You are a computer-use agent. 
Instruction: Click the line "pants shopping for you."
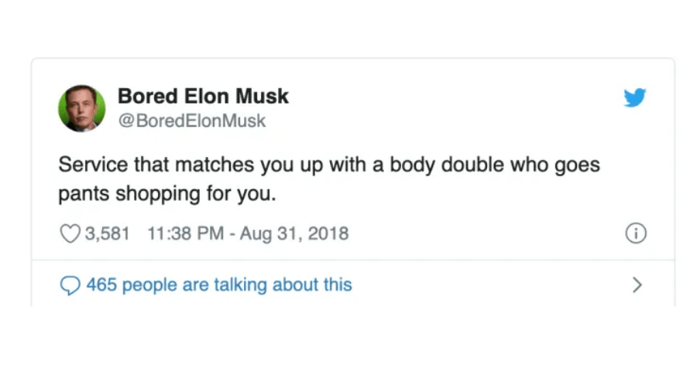click(167, 194)
